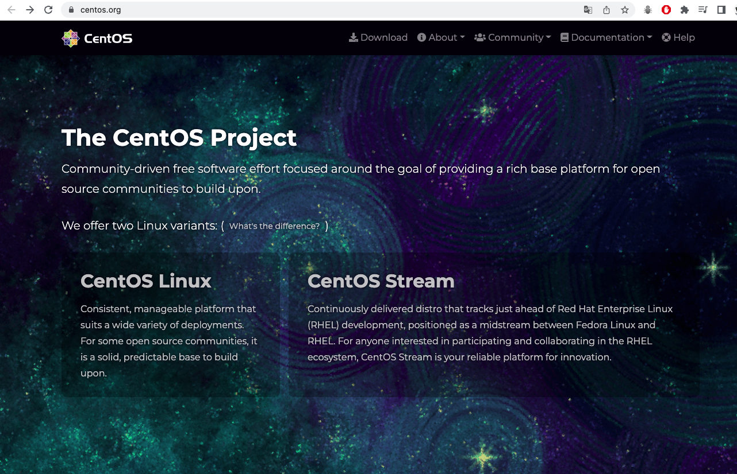Bookmark this page with the star icon
Image resolution: width=737 pixels, height=474 pixels.
(625, 10)
